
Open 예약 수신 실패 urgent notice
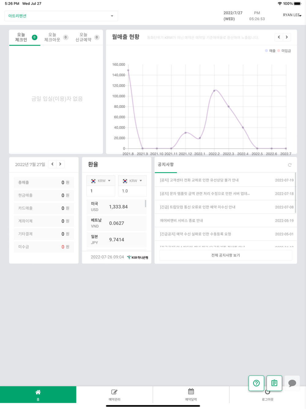click(225, 234)
